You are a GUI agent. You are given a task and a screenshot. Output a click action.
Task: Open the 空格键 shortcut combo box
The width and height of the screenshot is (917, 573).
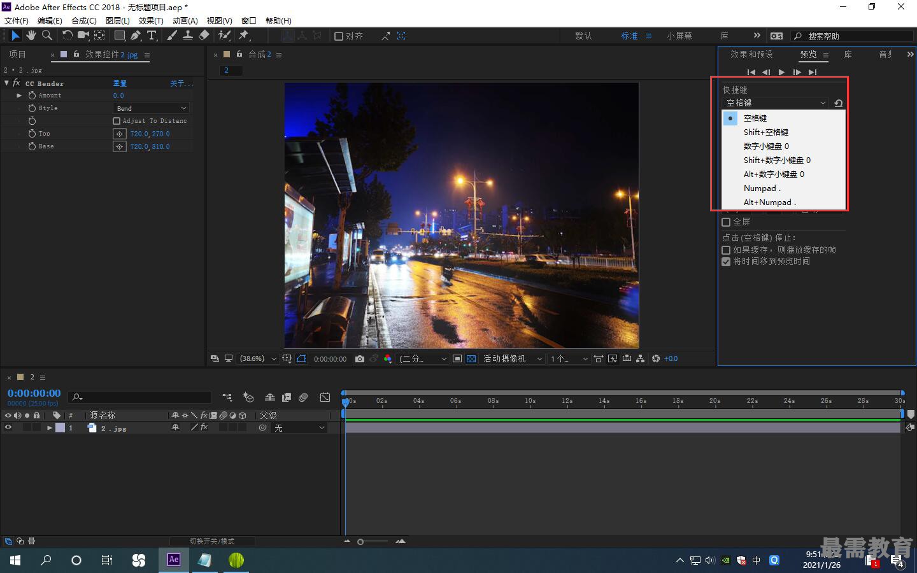coord(776,103)
